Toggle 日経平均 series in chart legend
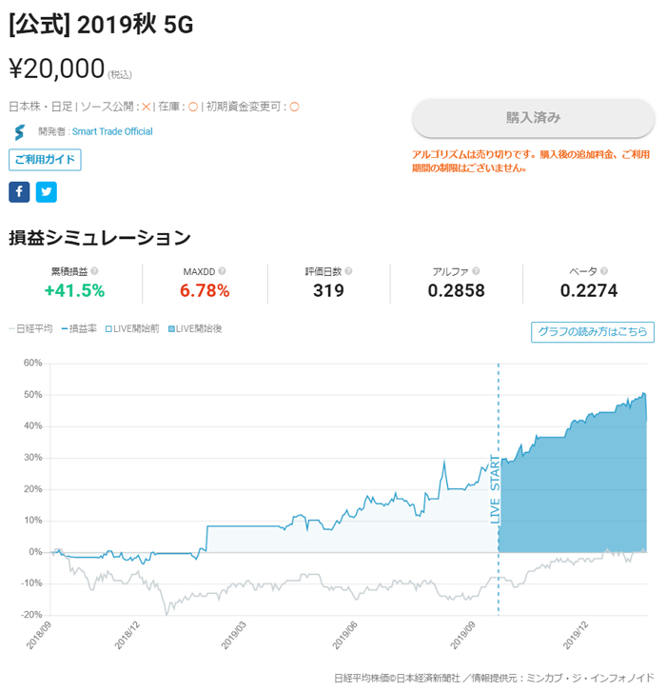Screen dimensions: 666x691 [x=32, y=329]
